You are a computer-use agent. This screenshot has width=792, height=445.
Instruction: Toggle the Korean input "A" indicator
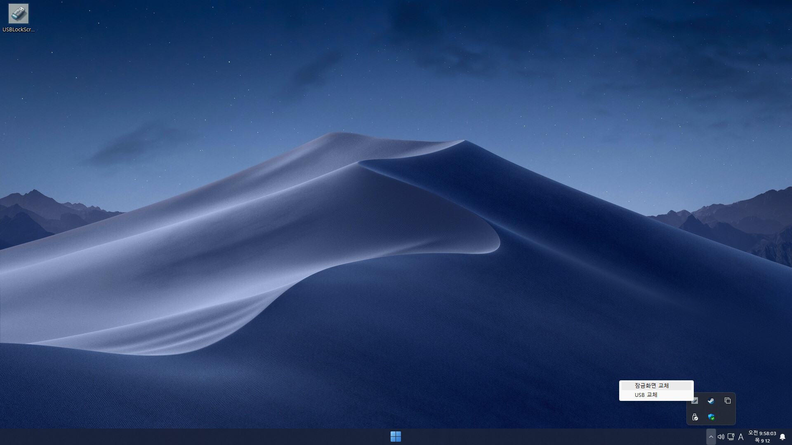742,437
